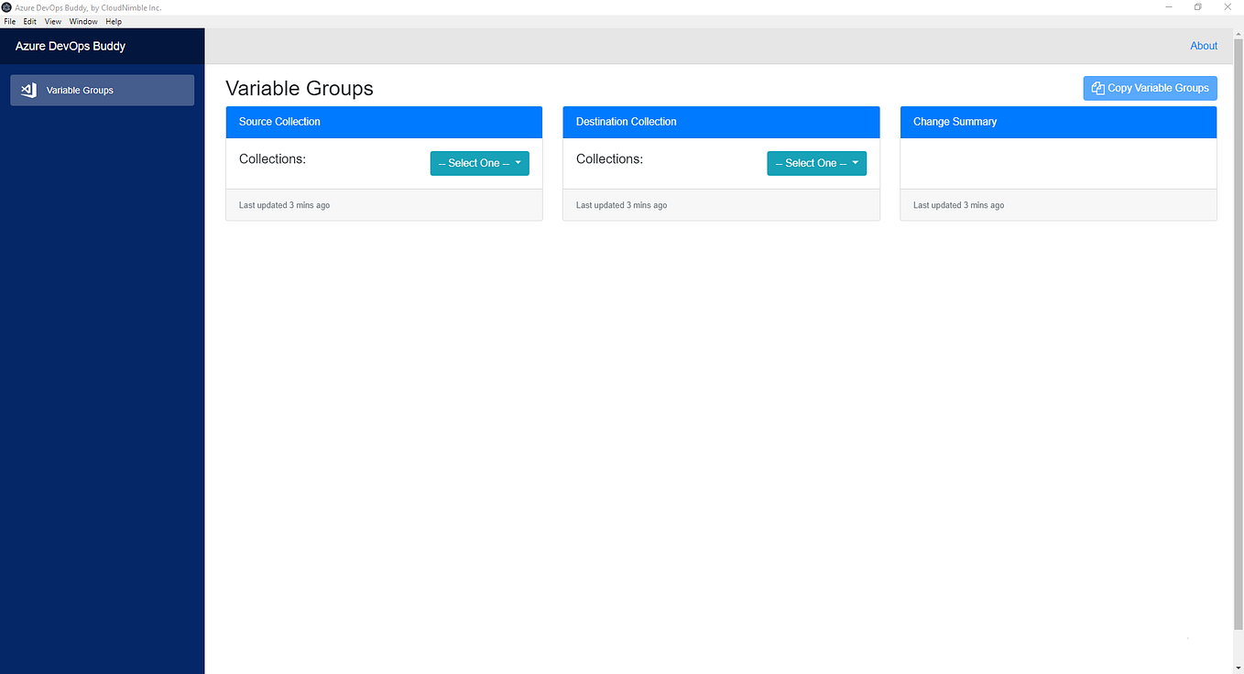Click the copy icon inside Copy Variable Groups button
Viewport: 1244px width, 674px height.
point(1097,88)
